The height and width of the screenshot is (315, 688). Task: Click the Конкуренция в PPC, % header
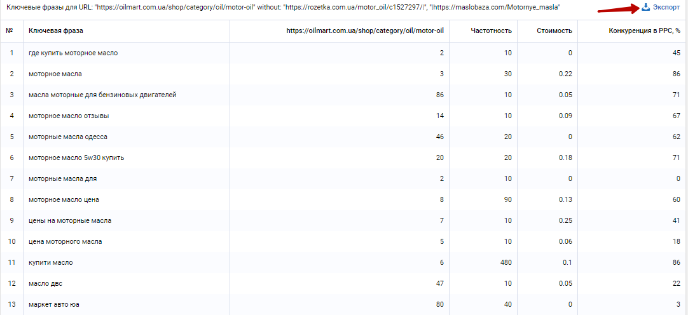tap(644, 31)
